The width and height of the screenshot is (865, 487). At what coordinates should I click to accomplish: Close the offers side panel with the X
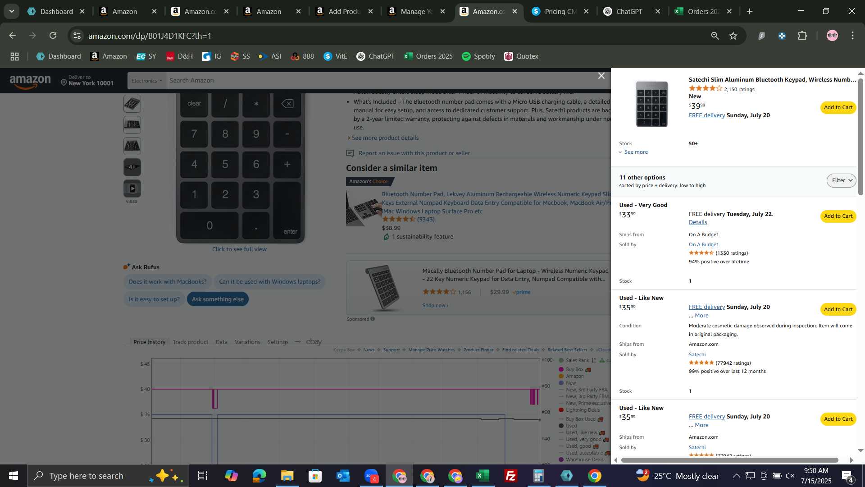click(601, 76)
